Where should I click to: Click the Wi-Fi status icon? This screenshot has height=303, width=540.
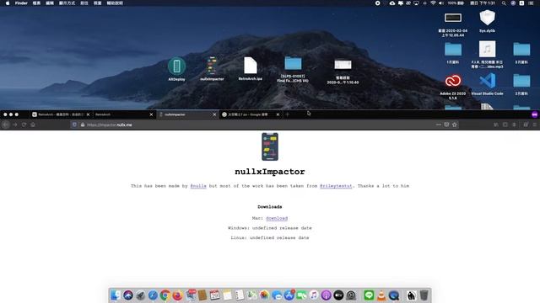click(x=433, y=3)
